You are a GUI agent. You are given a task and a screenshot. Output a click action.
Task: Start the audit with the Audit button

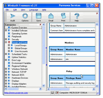[x=13, y=17]
